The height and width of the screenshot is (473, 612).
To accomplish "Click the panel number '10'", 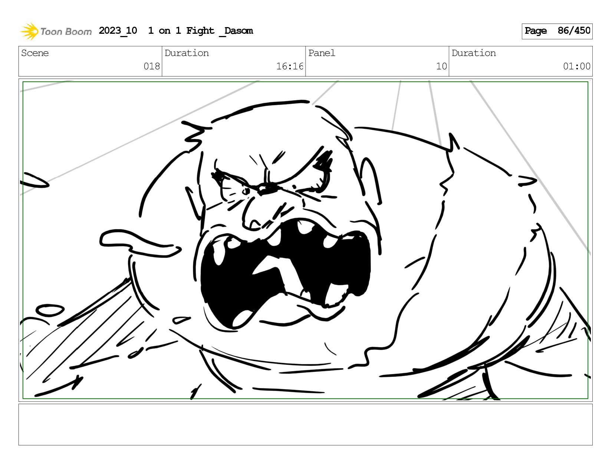I will 441,66.
